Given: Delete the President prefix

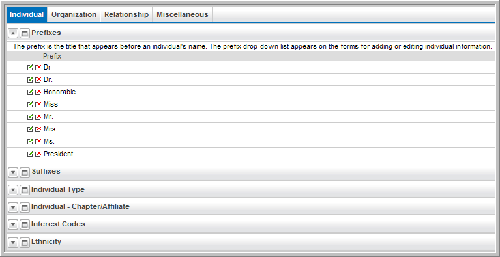Looking at the screenshot, I should 38,154.
